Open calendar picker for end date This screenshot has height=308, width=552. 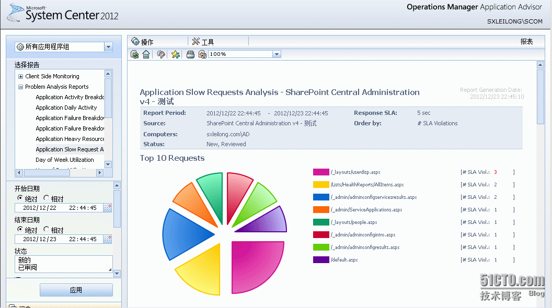pyautogui.click(x=108, y=239)
